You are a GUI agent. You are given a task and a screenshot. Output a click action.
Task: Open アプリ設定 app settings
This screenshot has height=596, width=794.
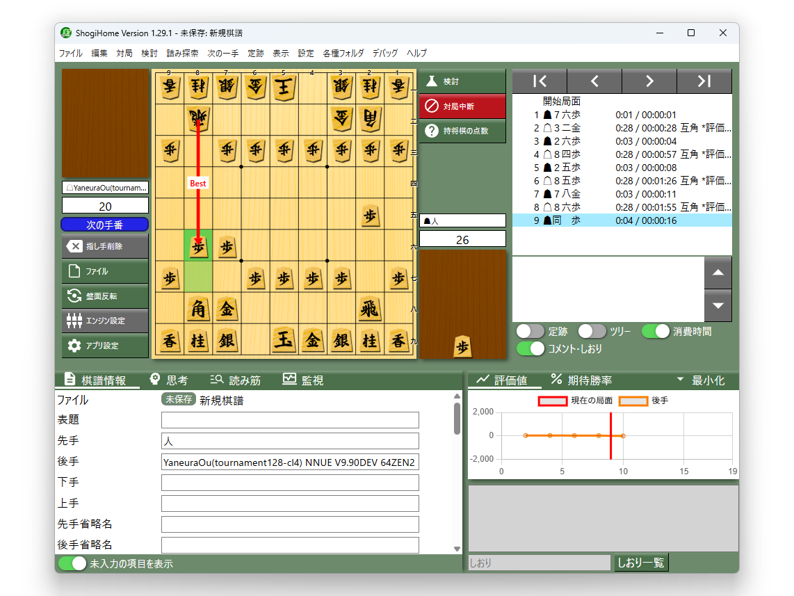click(105, 346)
